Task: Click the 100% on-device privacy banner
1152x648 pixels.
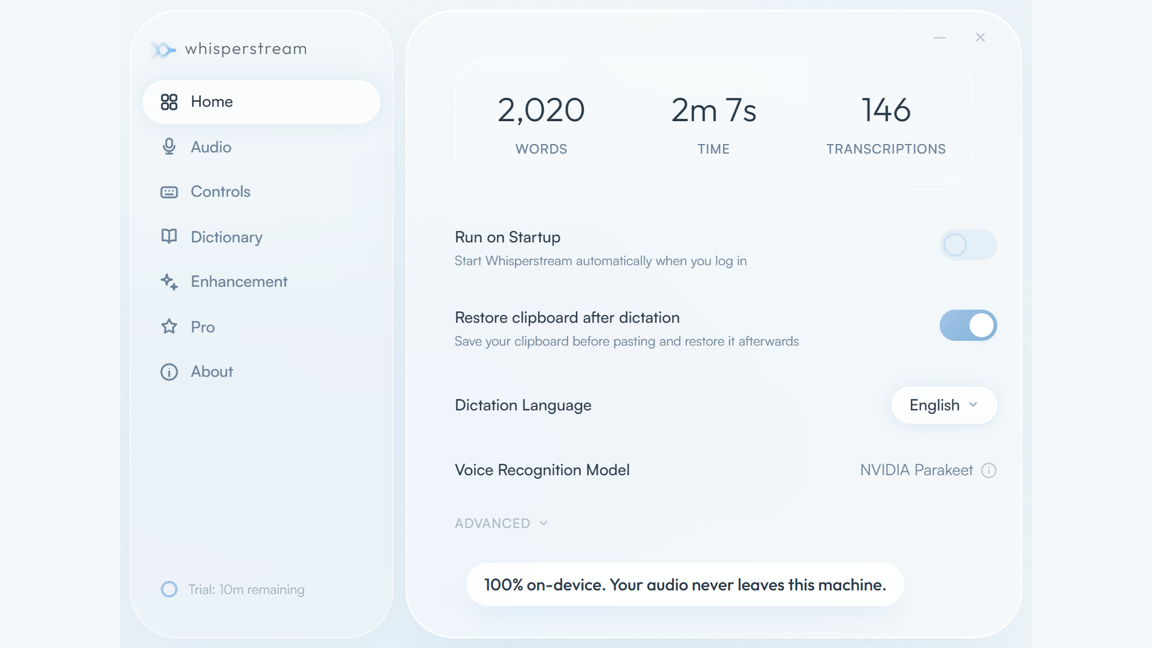Action: [x=685, y=584]
